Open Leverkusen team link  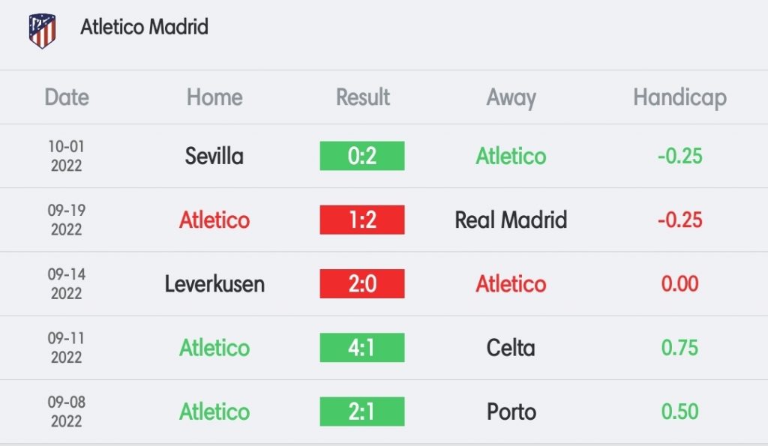[214, 284]
